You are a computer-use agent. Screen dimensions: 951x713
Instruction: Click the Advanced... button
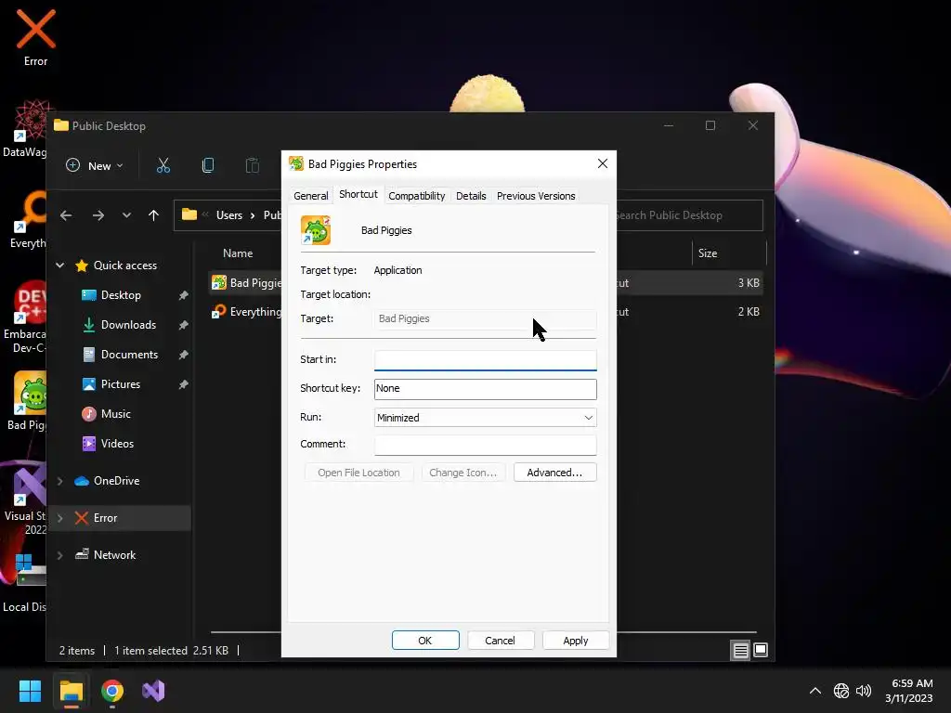click(555, 473)
